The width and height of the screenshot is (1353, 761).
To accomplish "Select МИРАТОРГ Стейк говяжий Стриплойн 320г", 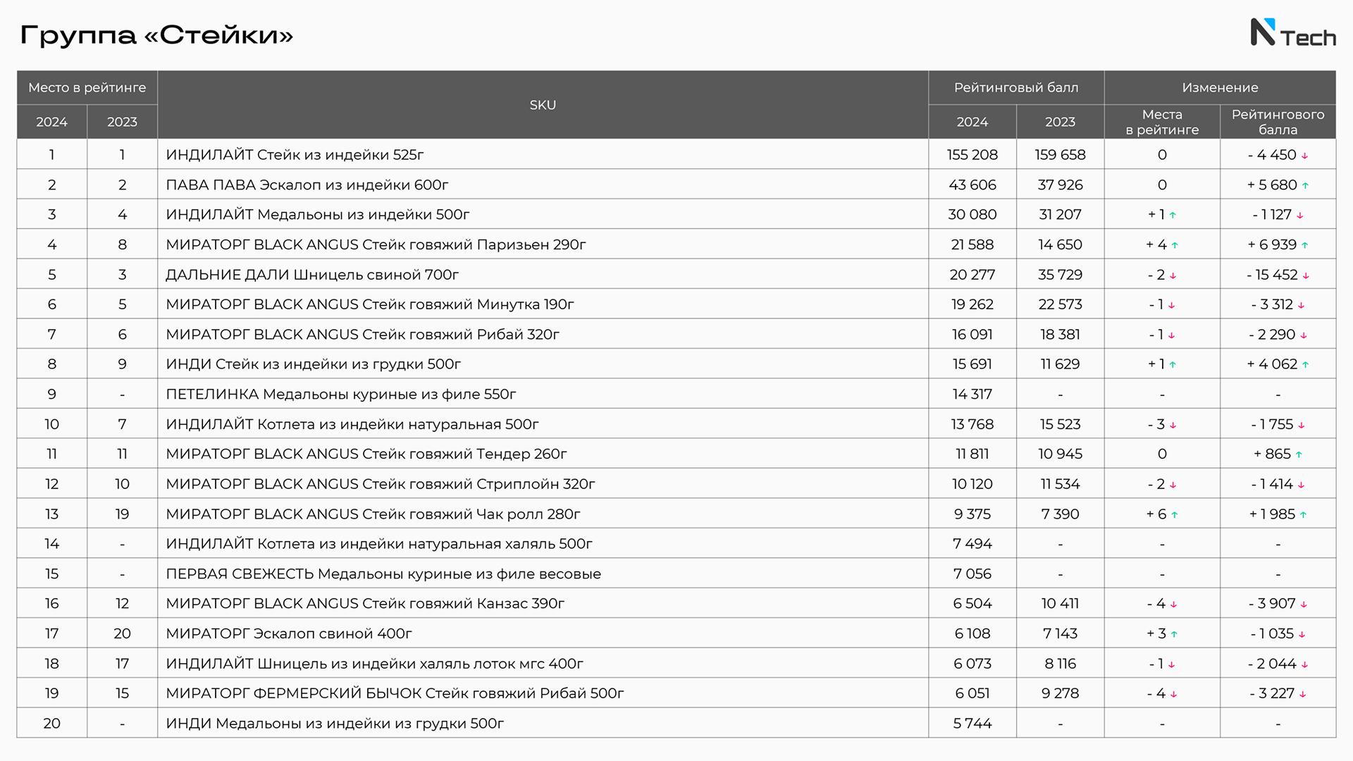I will pyautogui.click(x=381, y=484).
